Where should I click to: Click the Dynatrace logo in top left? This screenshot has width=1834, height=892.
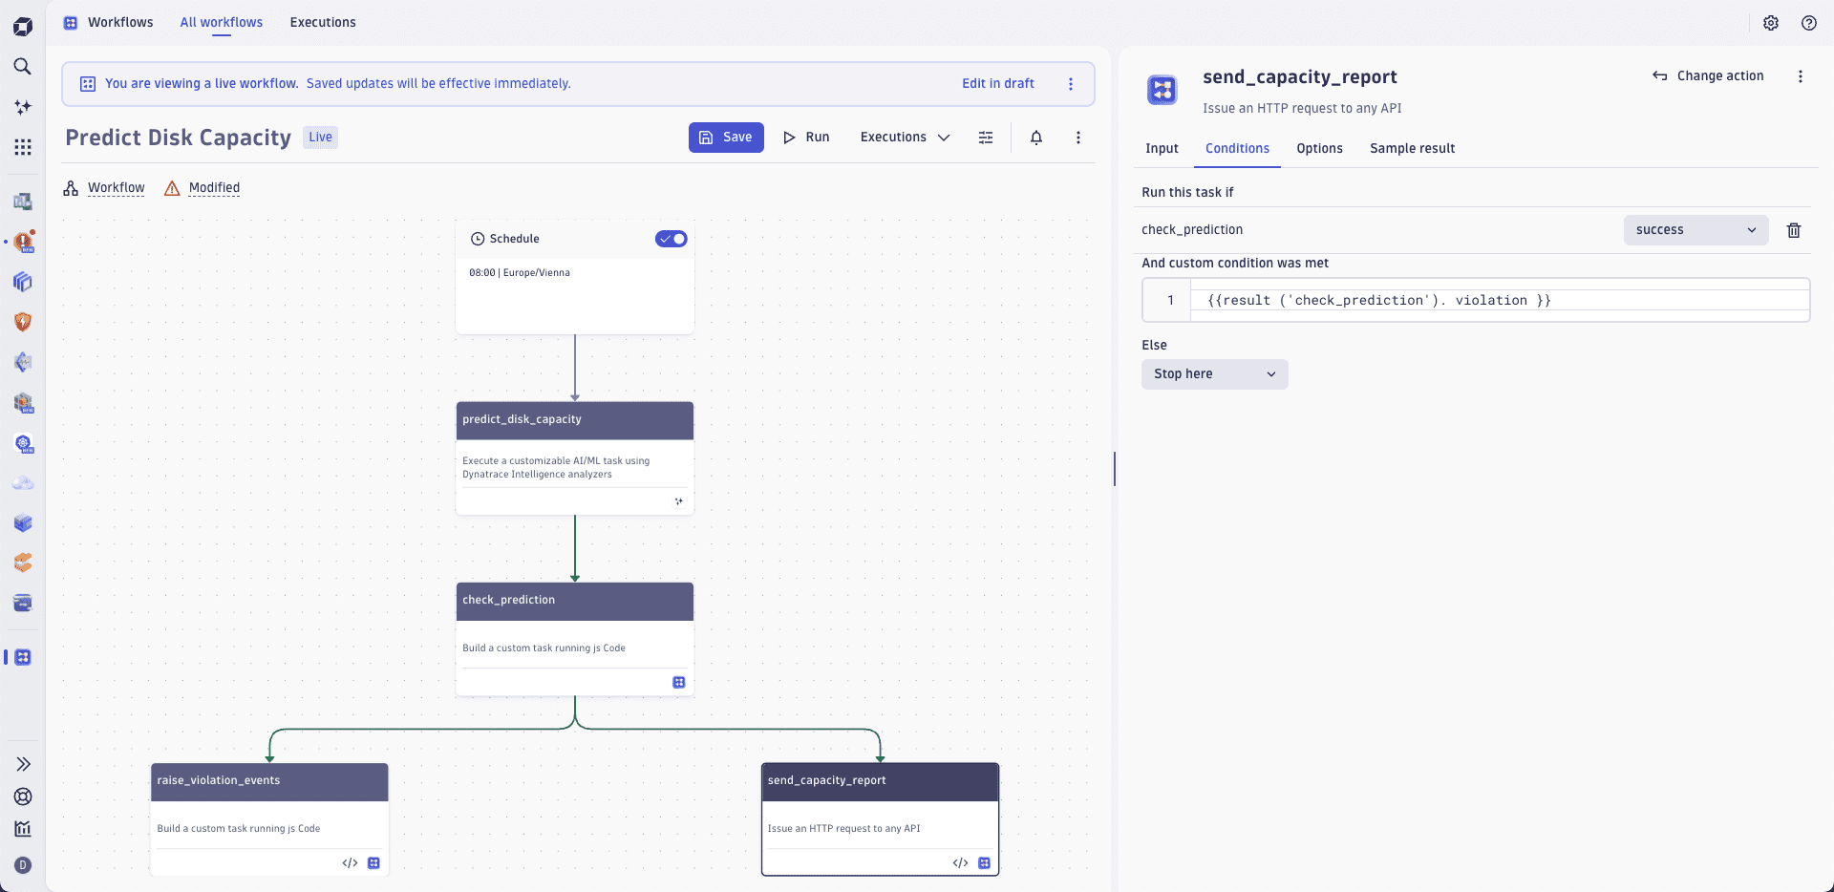tap(23, 26)
